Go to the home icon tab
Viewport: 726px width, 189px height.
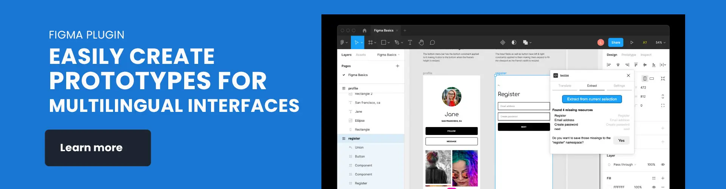(x=365, y=31)
